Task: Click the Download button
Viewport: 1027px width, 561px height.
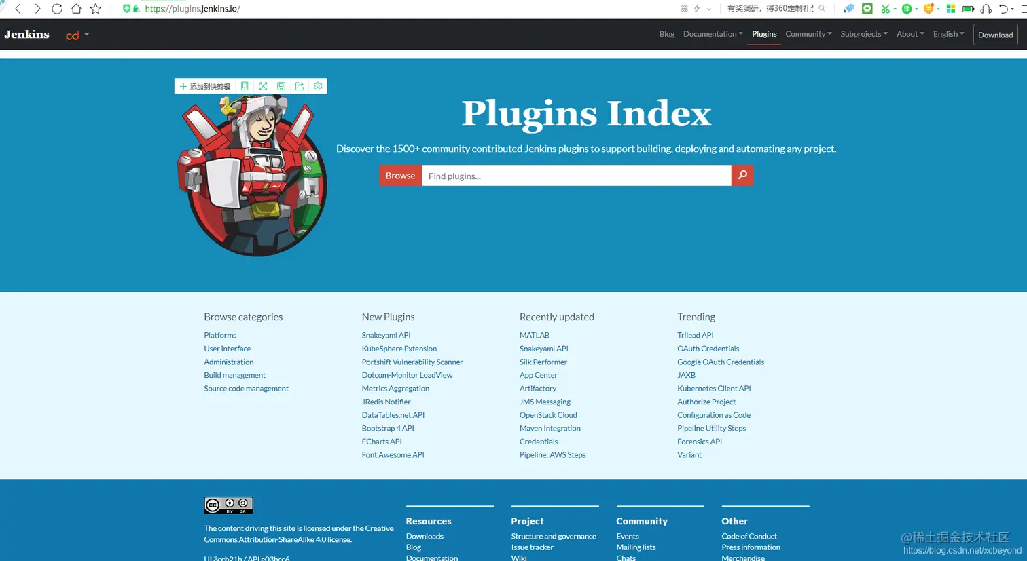Action: click(995, 35)
